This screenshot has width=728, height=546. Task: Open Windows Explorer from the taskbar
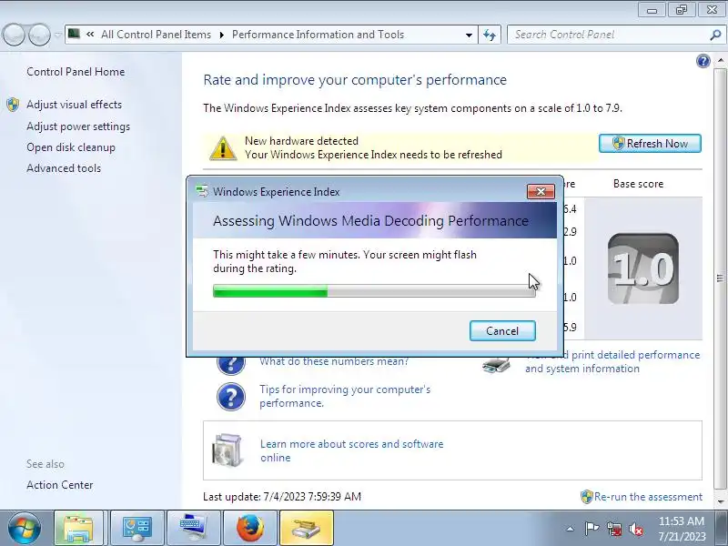pyautogui.click(x=78, y=528)
